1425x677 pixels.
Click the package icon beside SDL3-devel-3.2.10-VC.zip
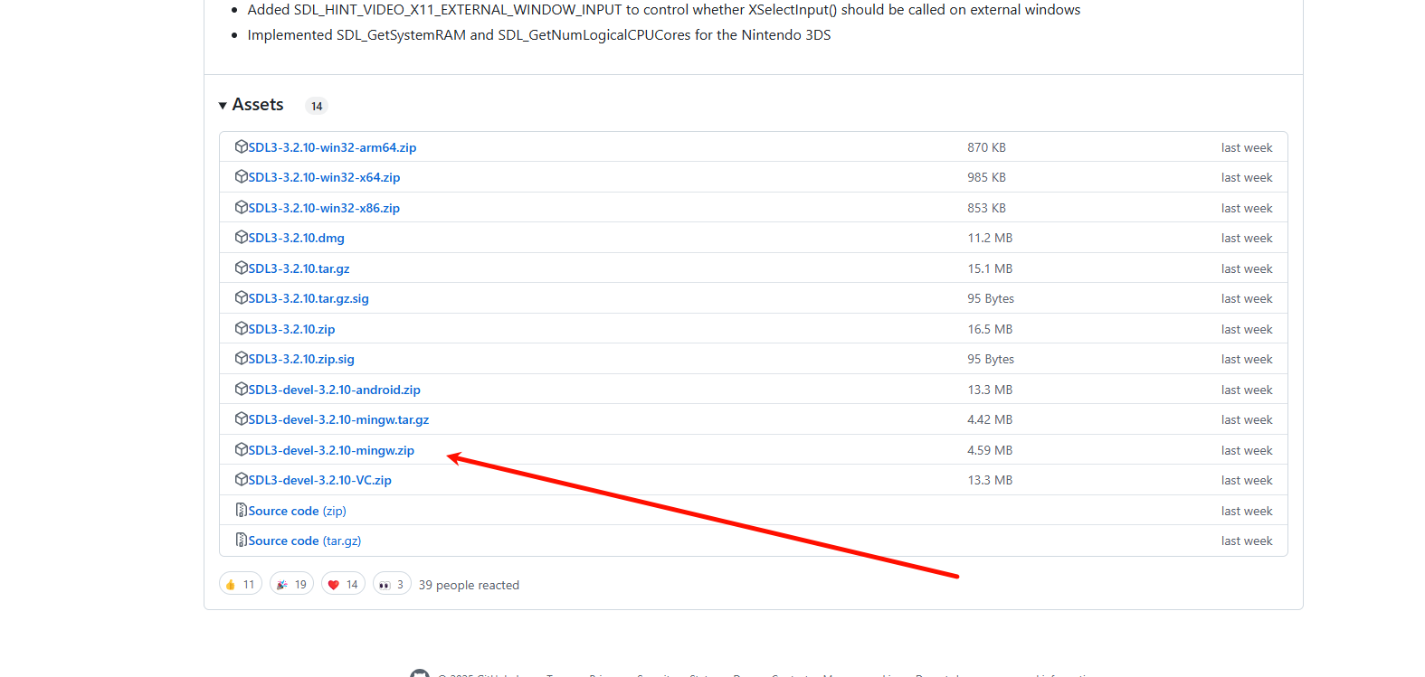coord(242,479)
